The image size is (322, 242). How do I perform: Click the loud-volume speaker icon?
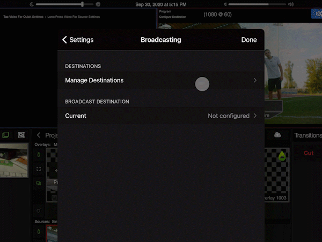coord(291,4)
